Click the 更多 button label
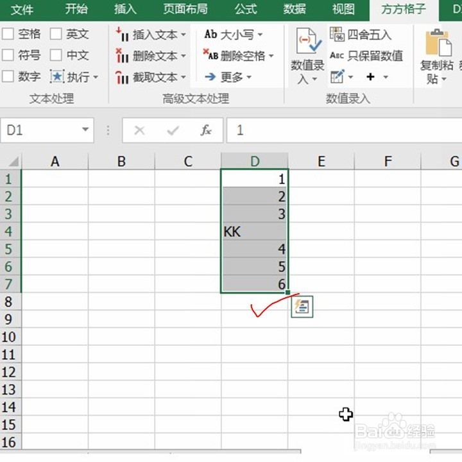 click(232, 77)
